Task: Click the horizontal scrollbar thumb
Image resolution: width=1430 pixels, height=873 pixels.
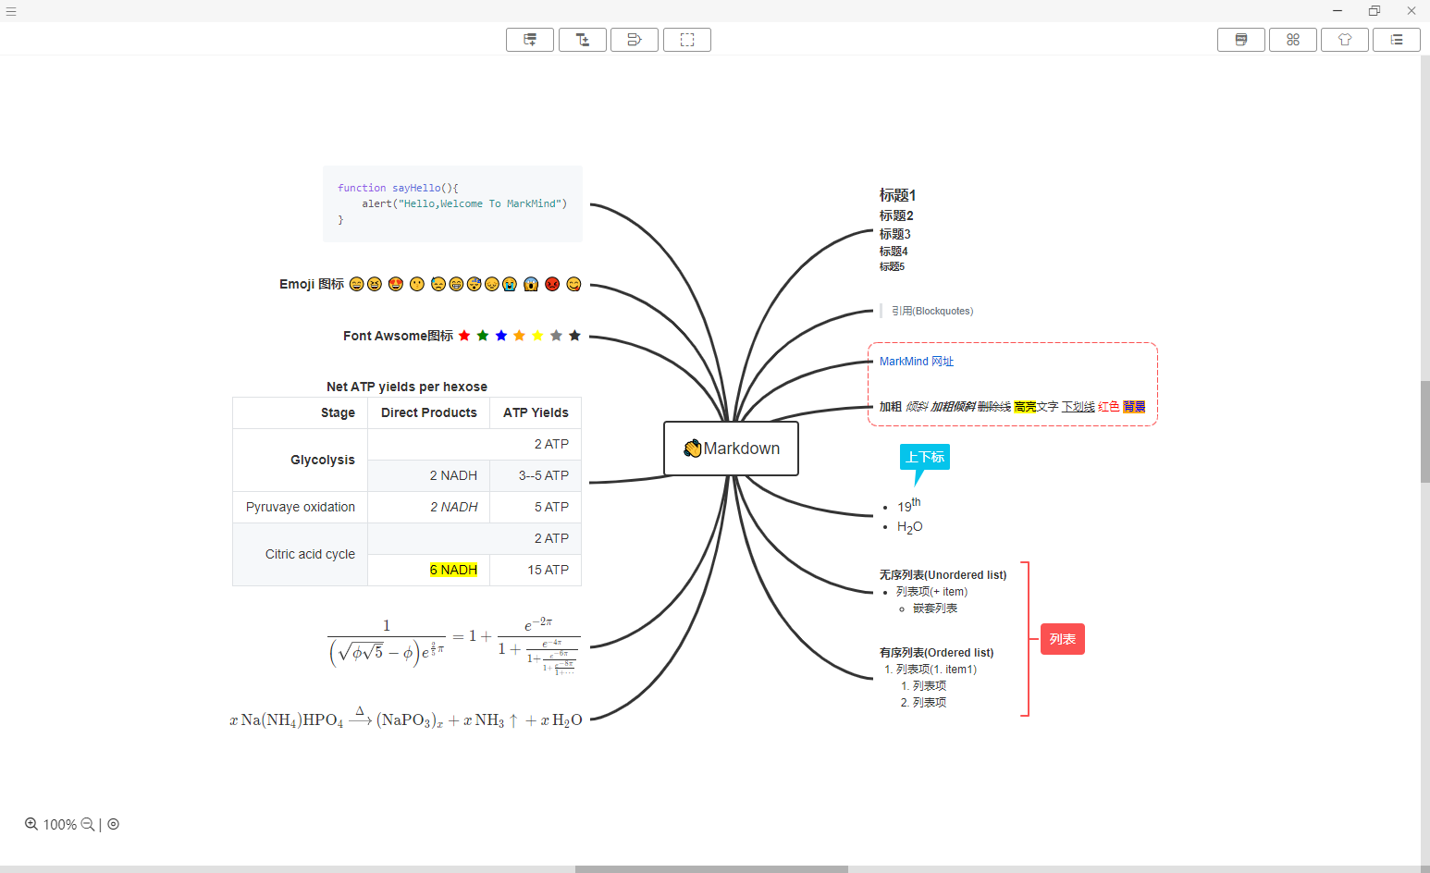Action: 711,869
